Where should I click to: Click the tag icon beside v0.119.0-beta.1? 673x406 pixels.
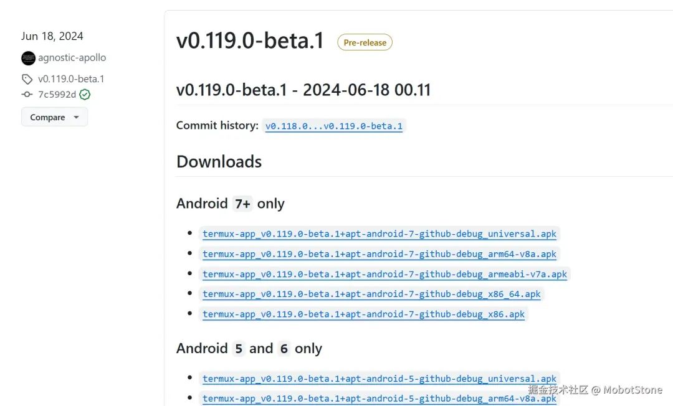click(x=27, y=79)
